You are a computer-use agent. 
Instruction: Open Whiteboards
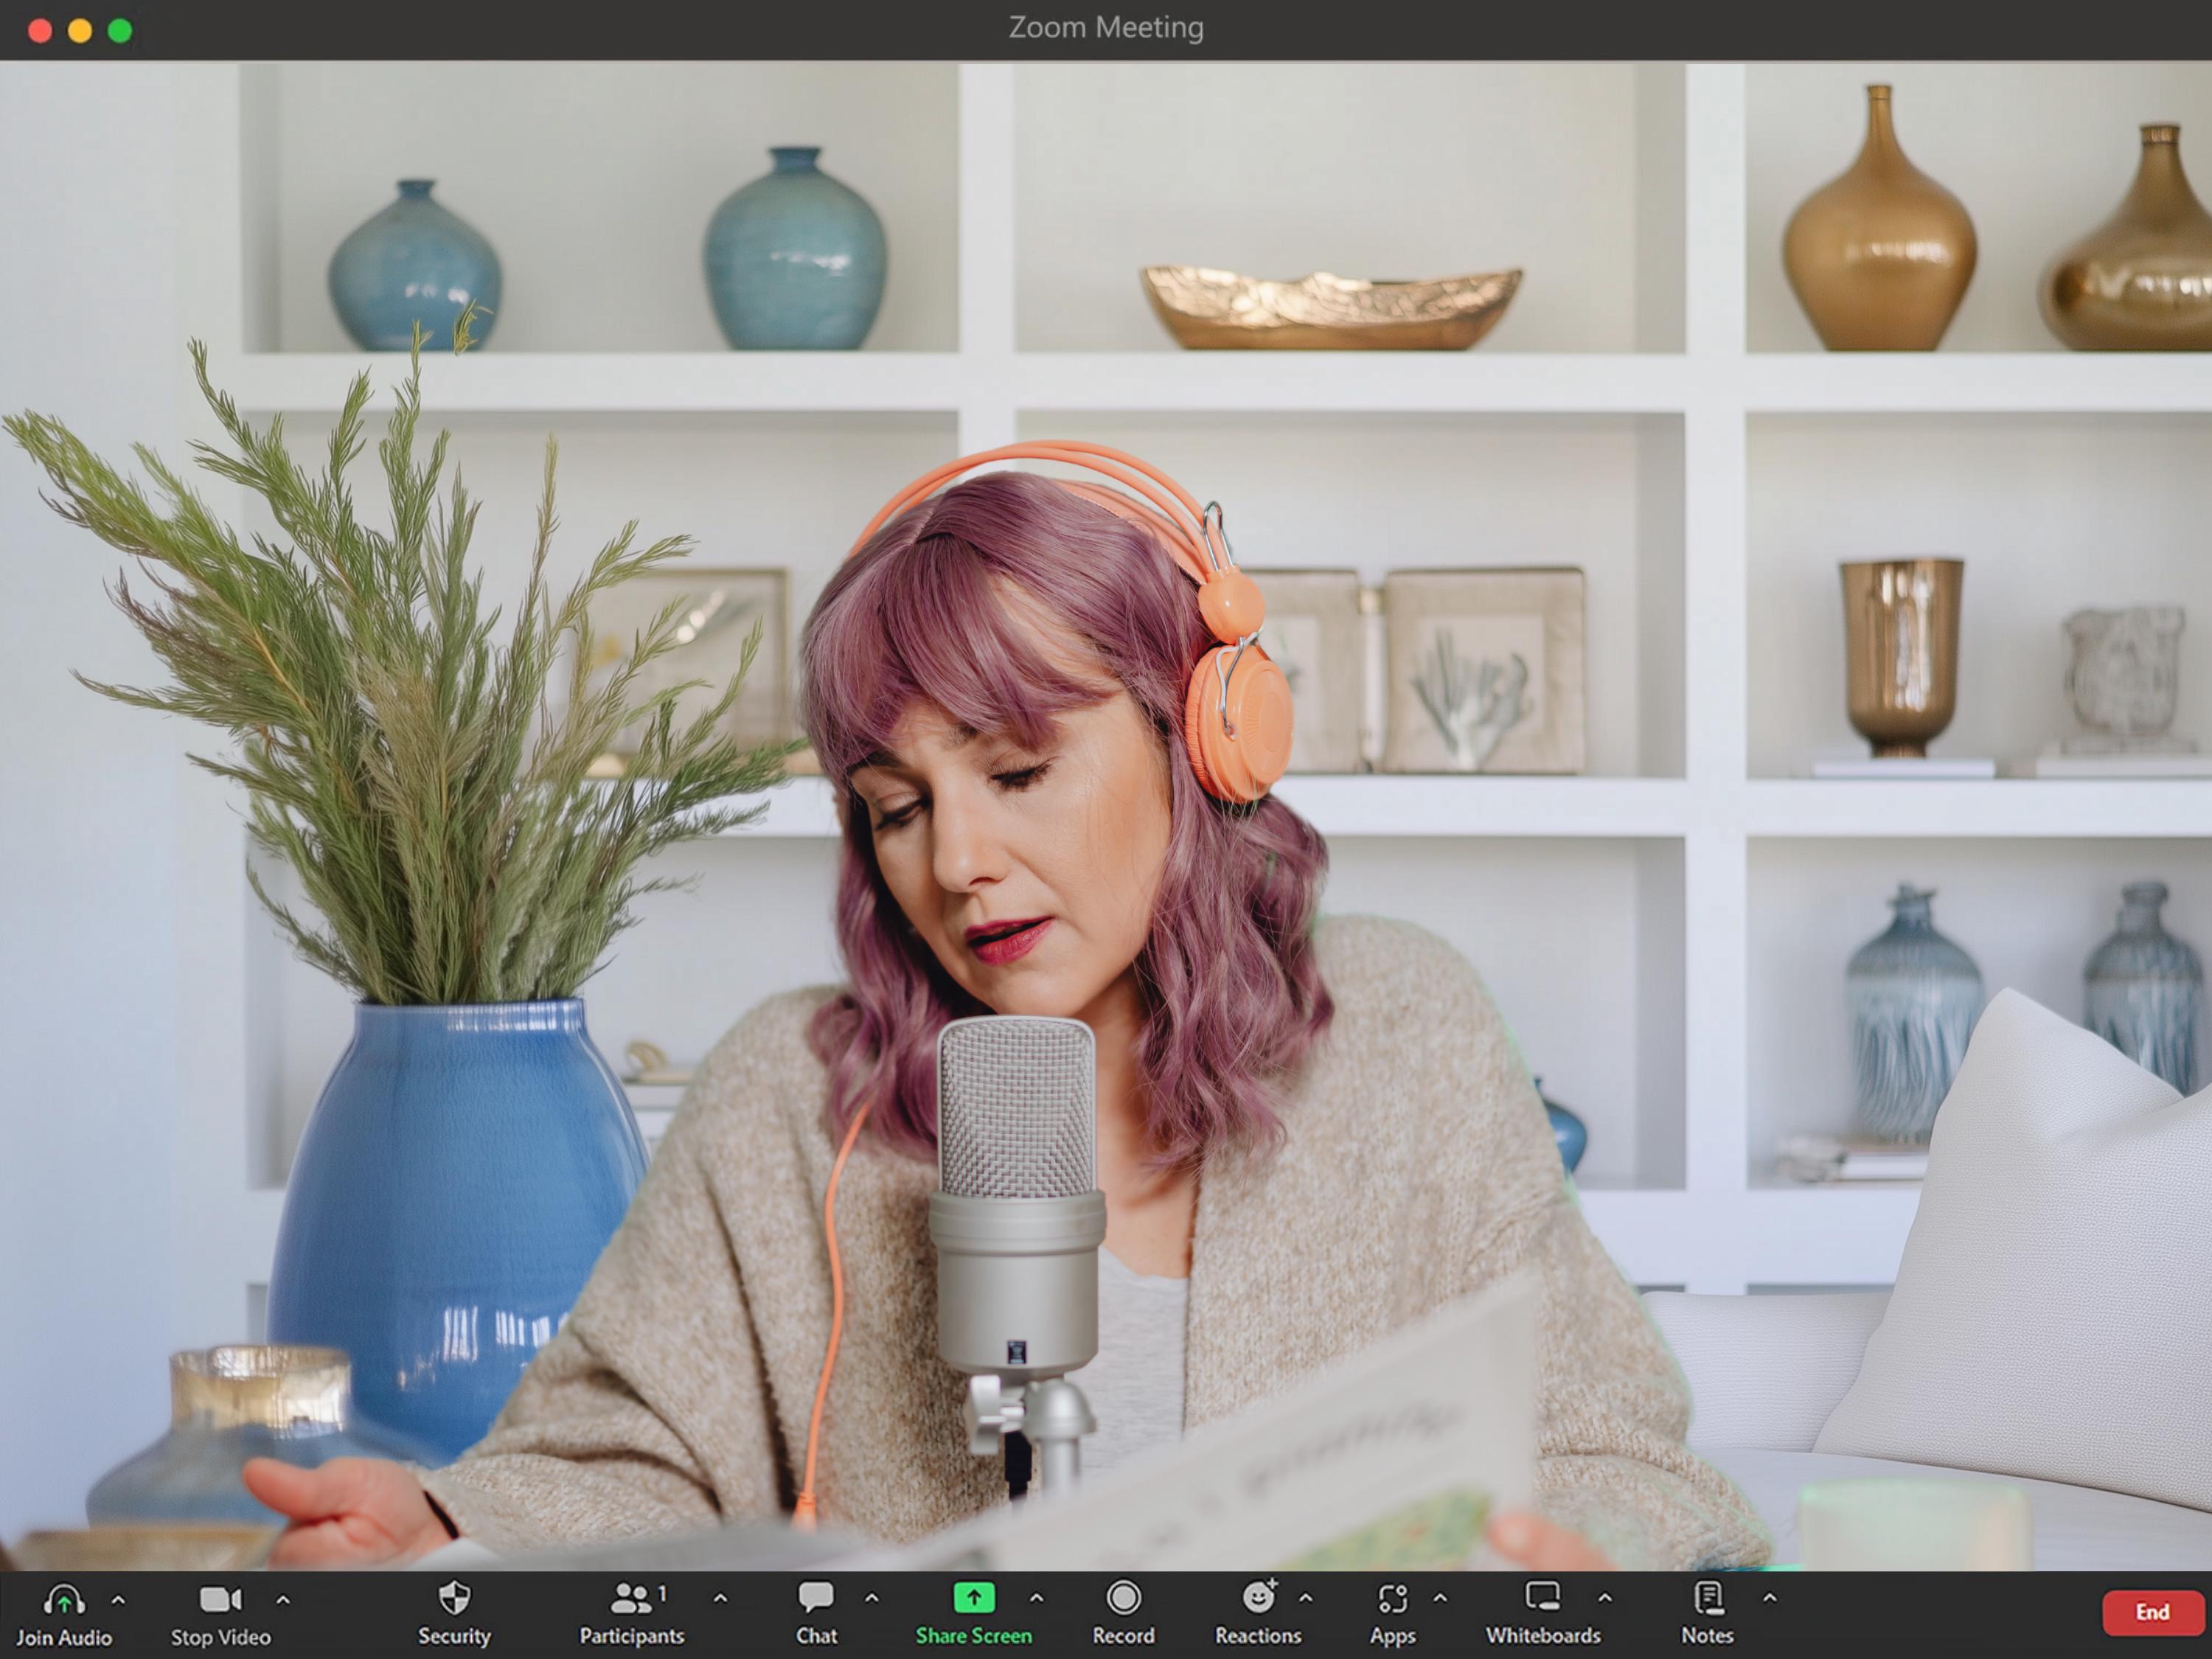tap(1543, 1615)
